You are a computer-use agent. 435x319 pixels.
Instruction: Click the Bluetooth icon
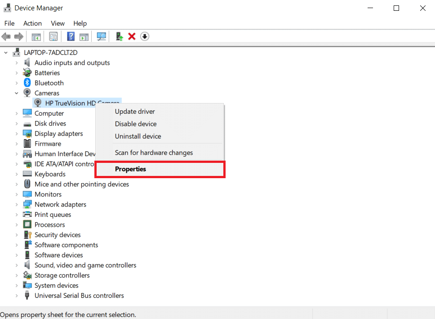pyautogui.click(x=27, y=83)
